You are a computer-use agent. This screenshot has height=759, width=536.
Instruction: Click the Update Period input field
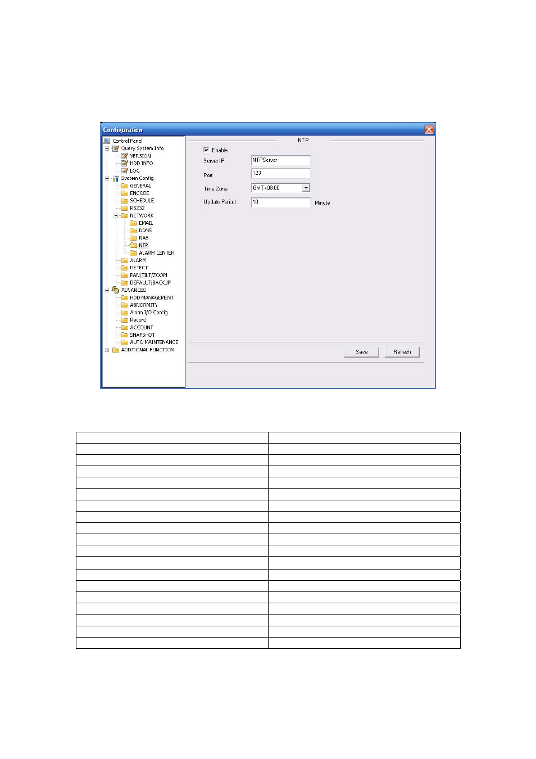pyautogui.click(x=281, y=202)
